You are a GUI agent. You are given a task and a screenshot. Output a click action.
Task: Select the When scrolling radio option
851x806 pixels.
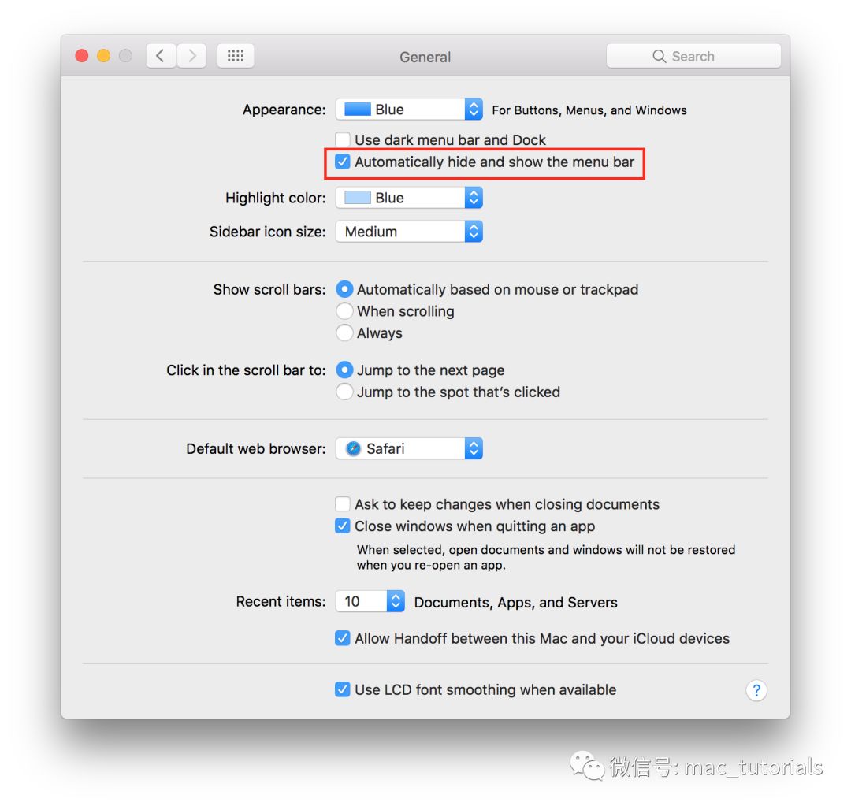[x=344, y=311]
